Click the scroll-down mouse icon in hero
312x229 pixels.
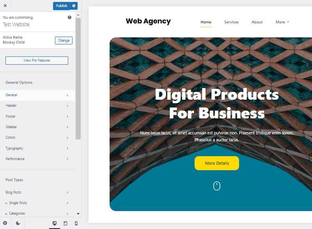click(x=217, y=186)
